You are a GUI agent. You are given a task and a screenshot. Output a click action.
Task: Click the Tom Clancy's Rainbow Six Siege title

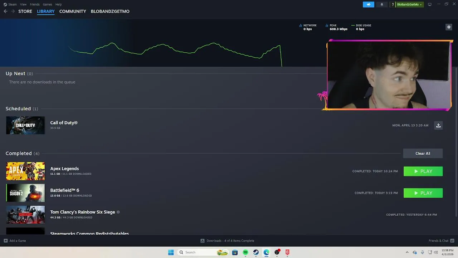coord(83,212)
